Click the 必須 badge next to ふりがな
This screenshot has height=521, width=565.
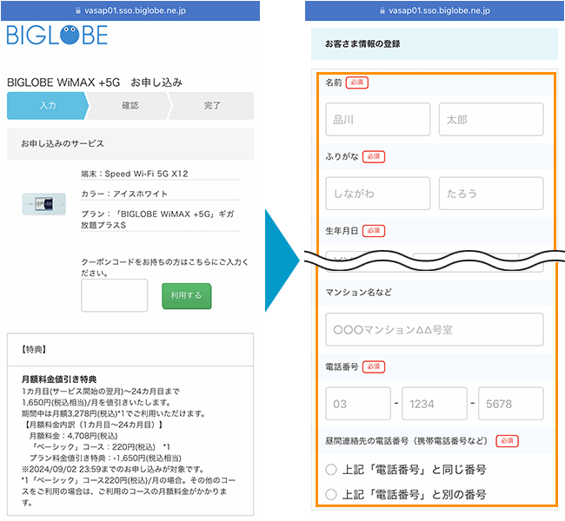[x=374, y=156]
